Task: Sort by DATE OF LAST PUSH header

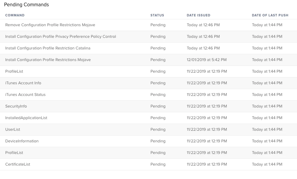Action: point(270,15)
